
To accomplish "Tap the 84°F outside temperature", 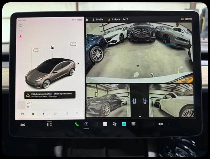I will (x=125, y=20).
